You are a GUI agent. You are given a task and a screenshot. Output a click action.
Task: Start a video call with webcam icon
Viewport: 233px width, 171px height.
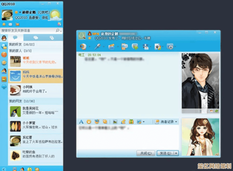pos(83,47)
